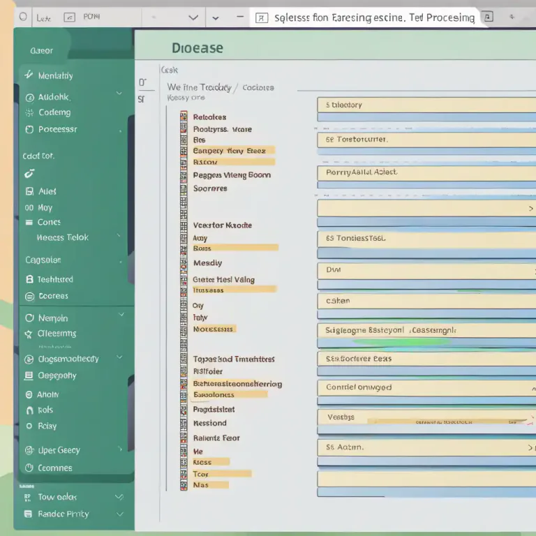Click the green progress bar under Sdigleogne

[x=402, y=342]
